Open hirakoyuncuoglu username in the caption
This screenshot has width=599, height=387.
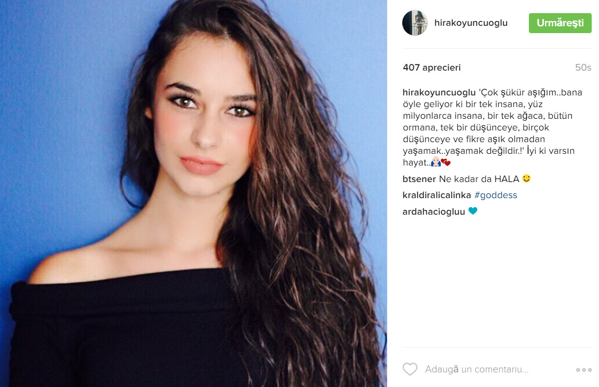pos(439,92)
